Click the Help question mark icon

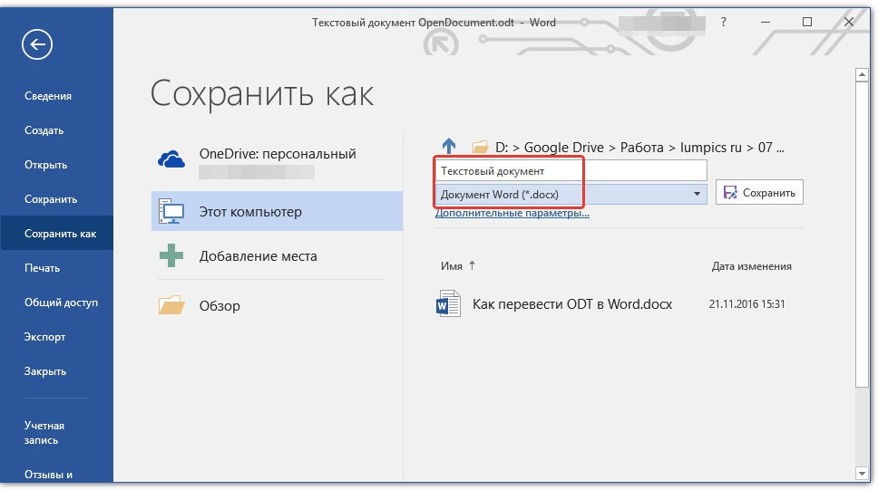pyautogui.click(x=724, y=22)
